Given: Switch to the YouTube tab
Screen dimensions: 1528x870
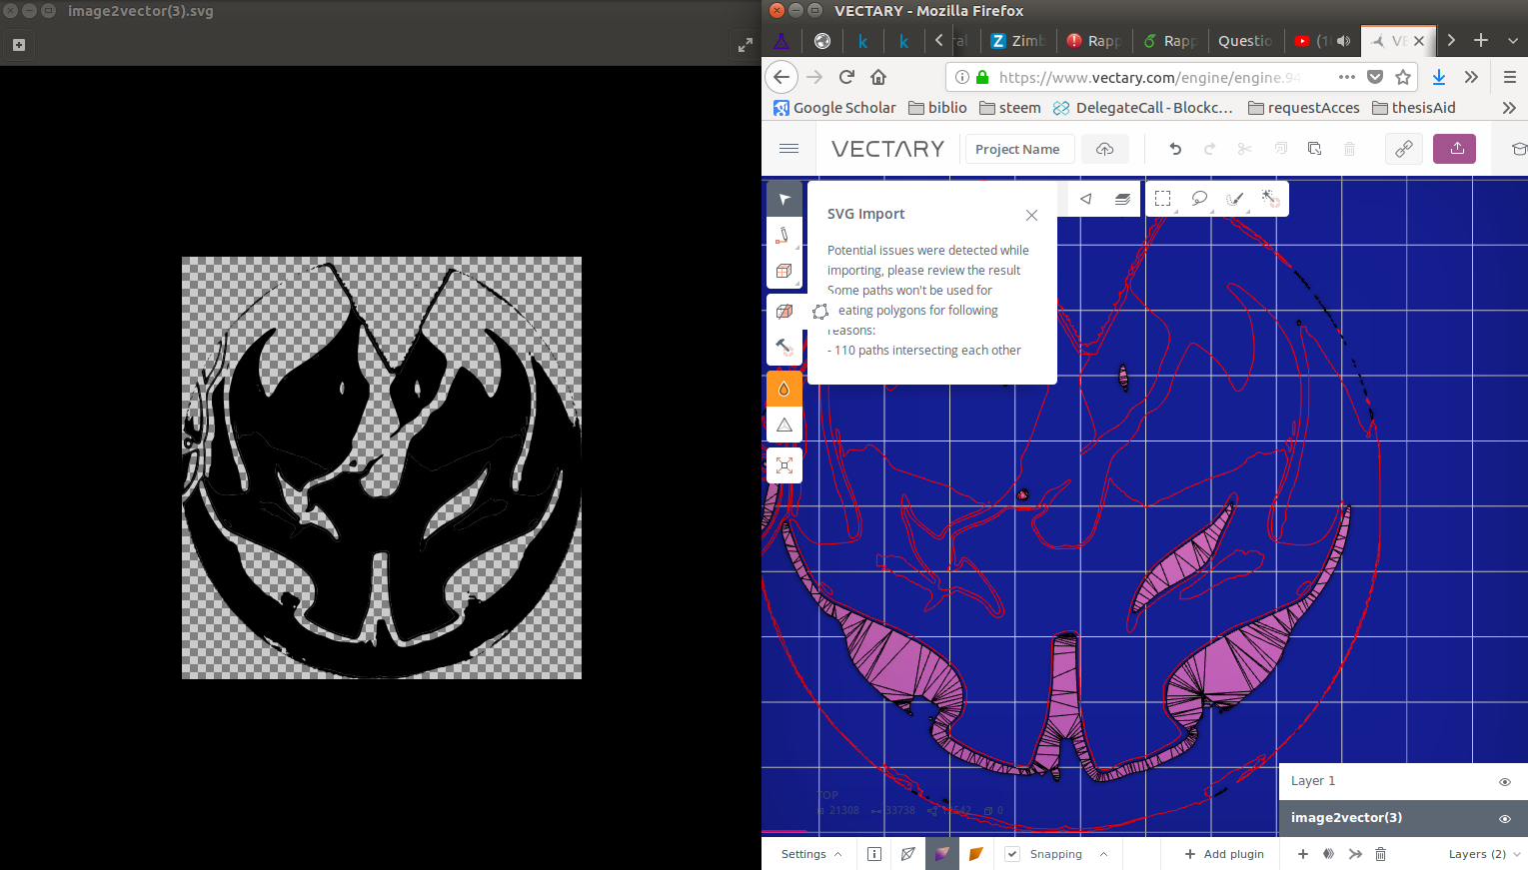Looking at the screenshot, I should coord(1321,41).
